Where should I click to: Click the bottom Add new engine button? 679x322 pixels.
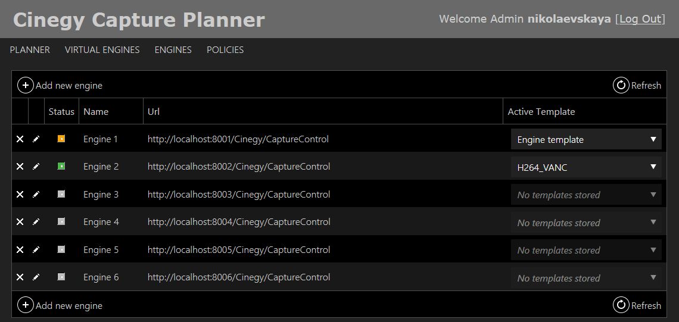click(x=60, y=305)
